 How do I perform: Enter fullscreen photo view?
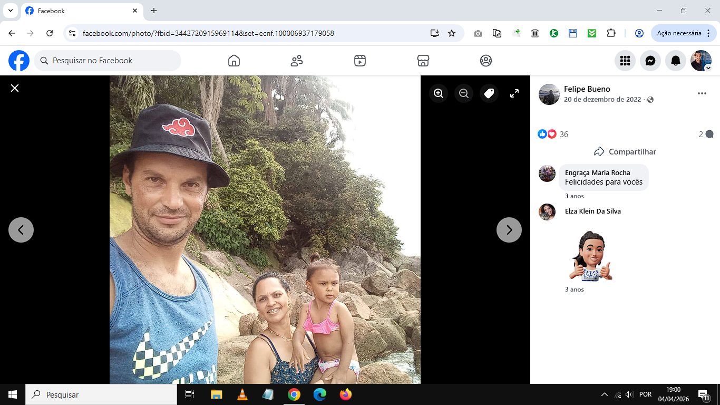pyautogui.click(x=514, y=93)
